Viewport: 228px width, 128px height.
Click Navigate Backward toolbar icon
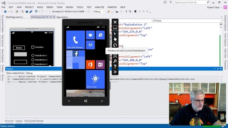click(x=5, y=11)
